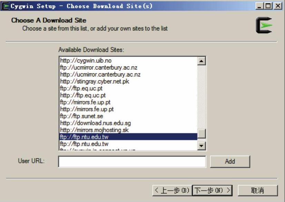Click the Cygwin logo in header

(264, 25)
